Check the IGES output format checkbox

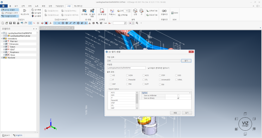(x=176, y=75)
